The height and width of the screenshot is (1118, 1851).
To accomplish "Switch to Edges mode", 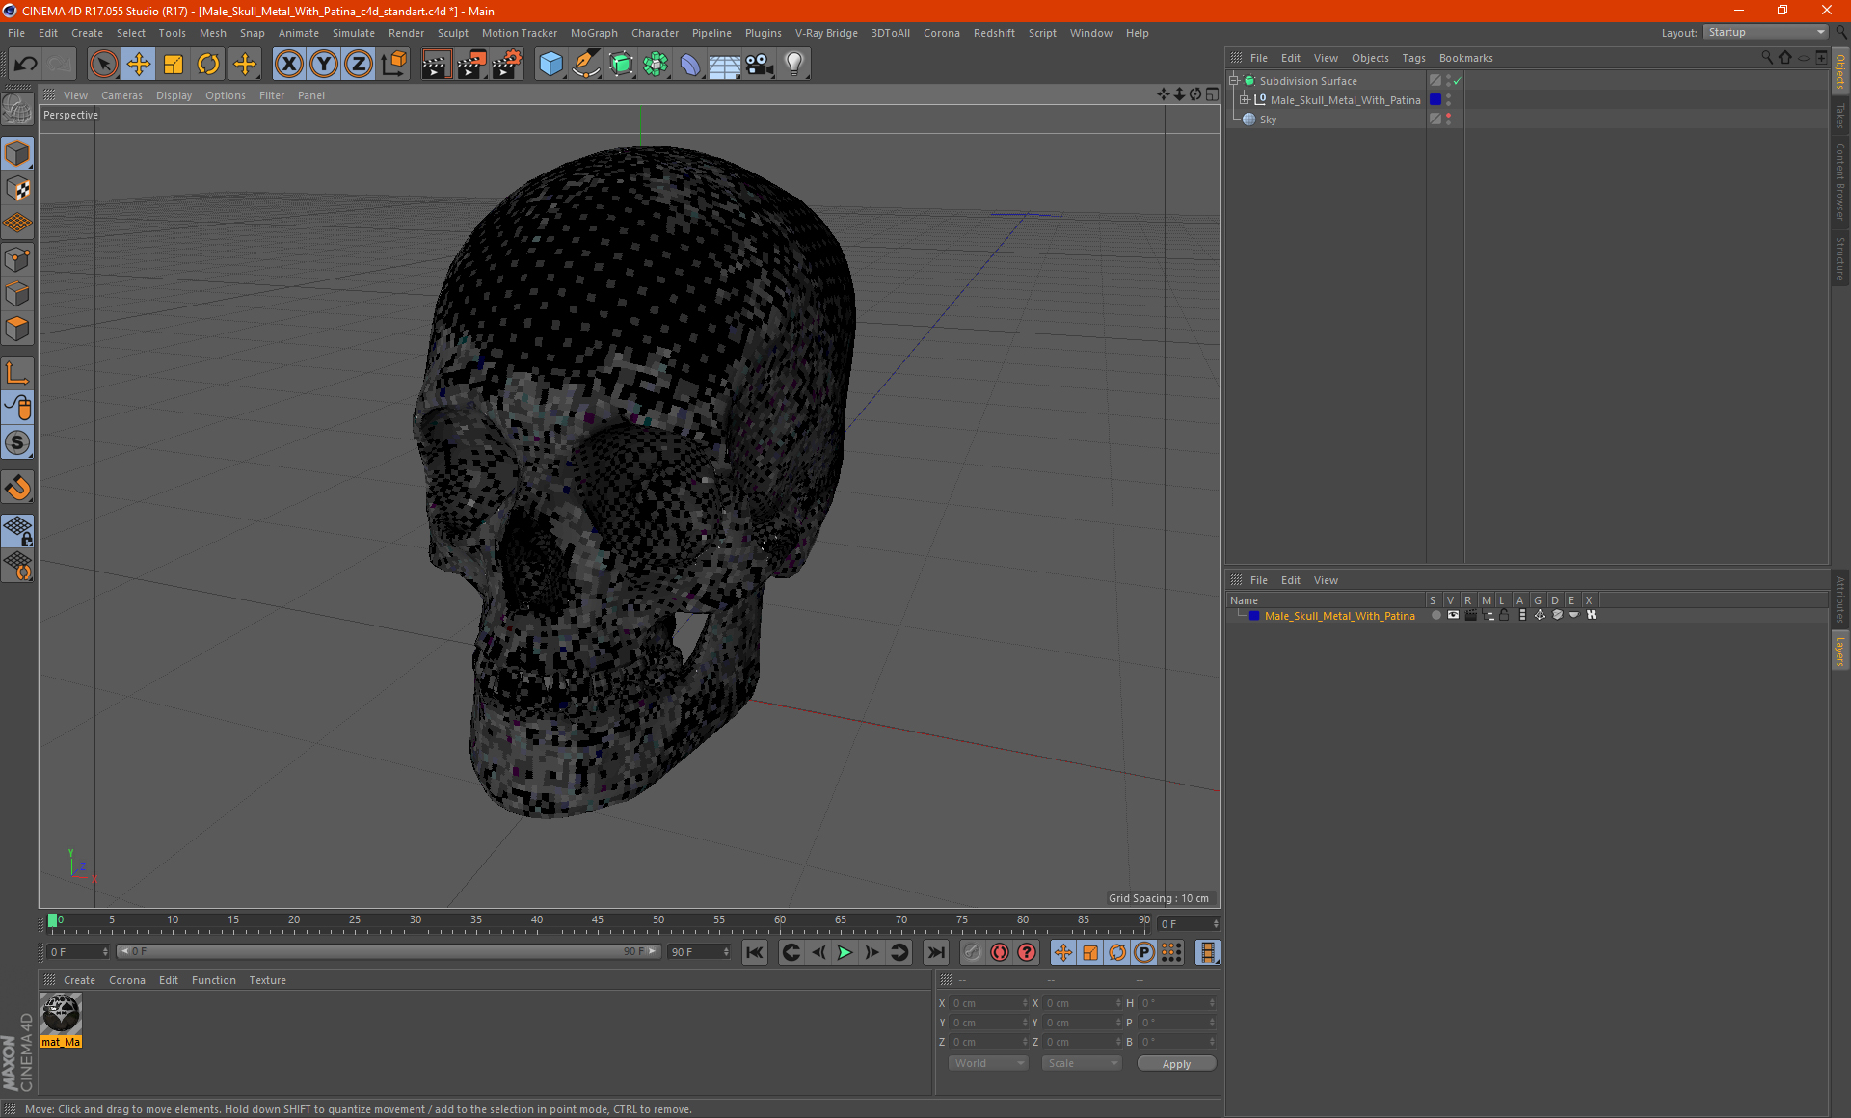I will click(17, 294).
